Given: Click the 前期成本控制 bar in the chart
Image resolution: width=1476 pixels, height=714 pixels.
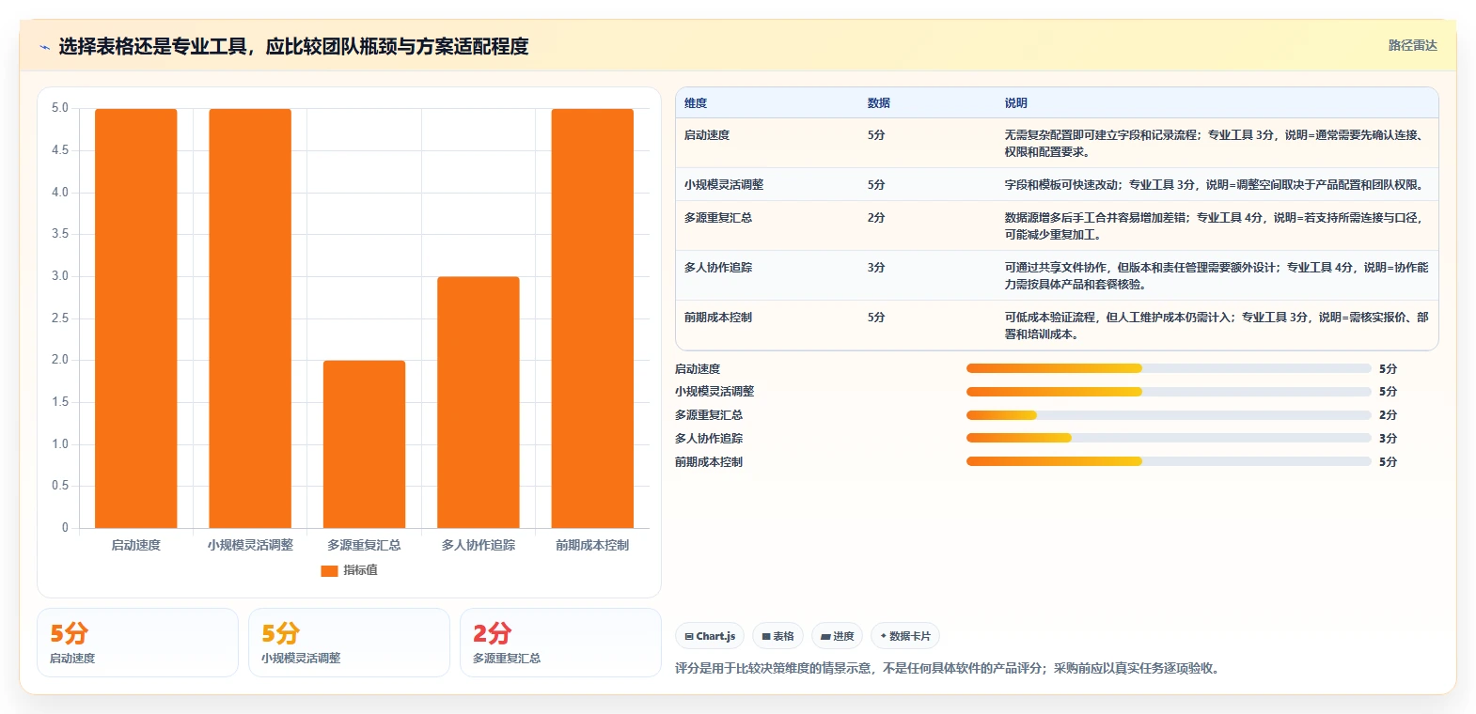Looking at the screenshot, I should pos(592,318).
